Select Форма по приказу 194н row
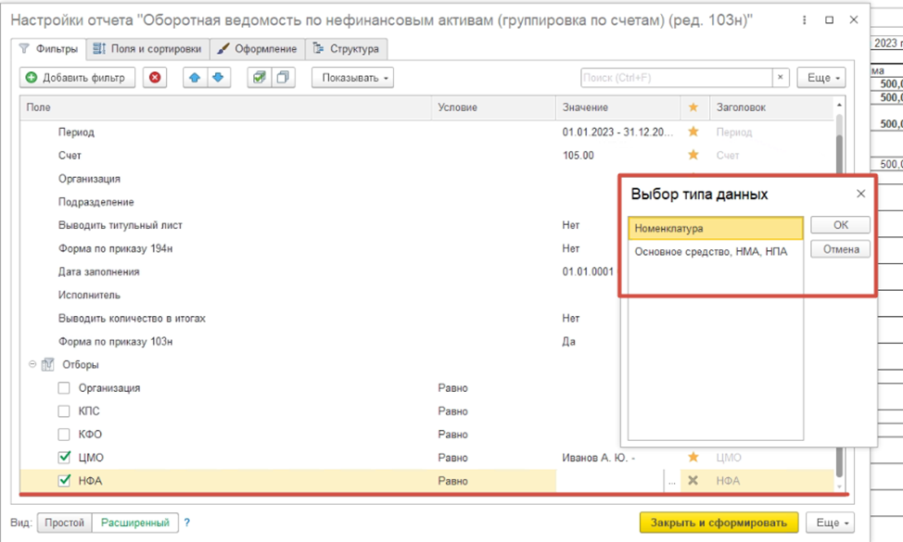The image size is (903, 542). pyautogui.click(x=115, y=248)
